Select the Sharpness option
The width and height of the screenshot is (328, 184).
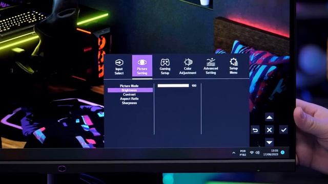pos(129,103)
